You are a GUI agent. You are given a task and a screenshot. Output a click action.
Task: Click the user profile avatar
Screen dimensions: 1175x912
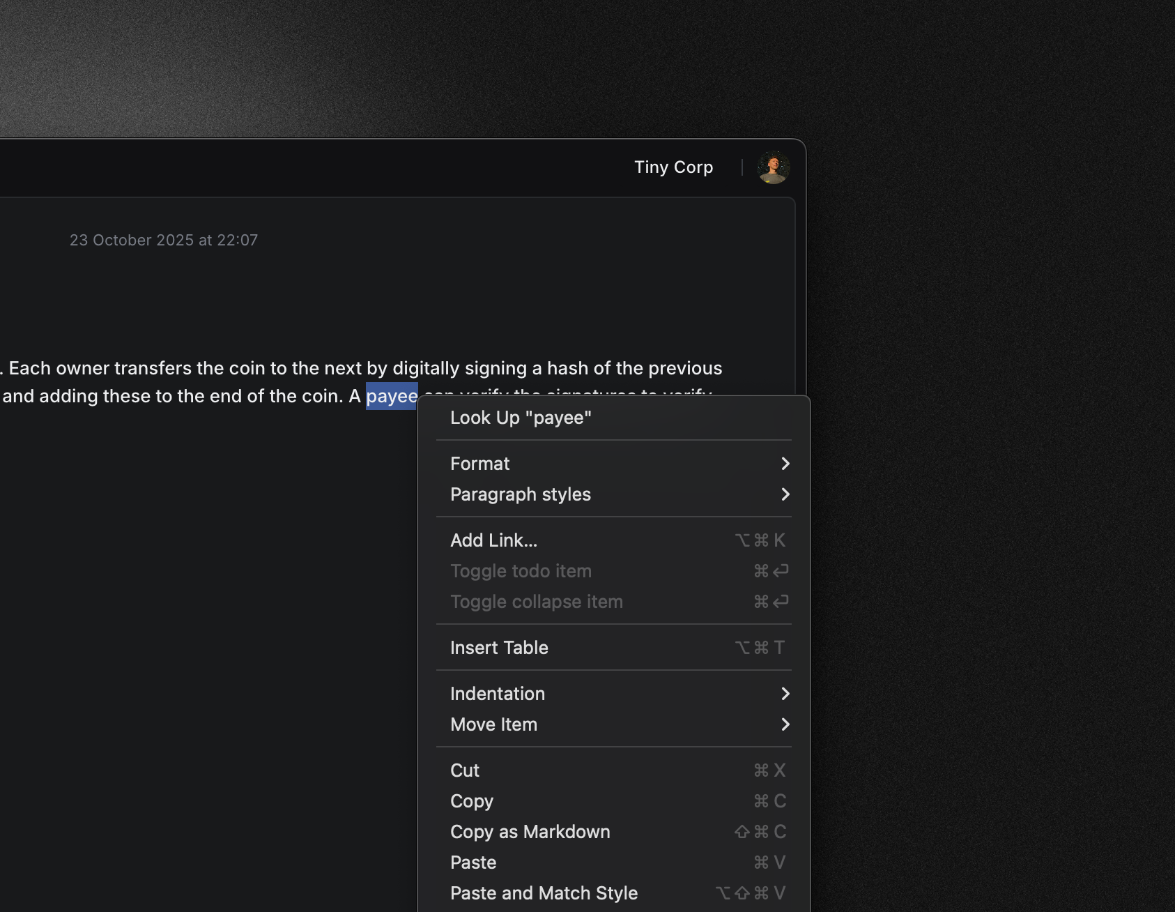point(773,167)
